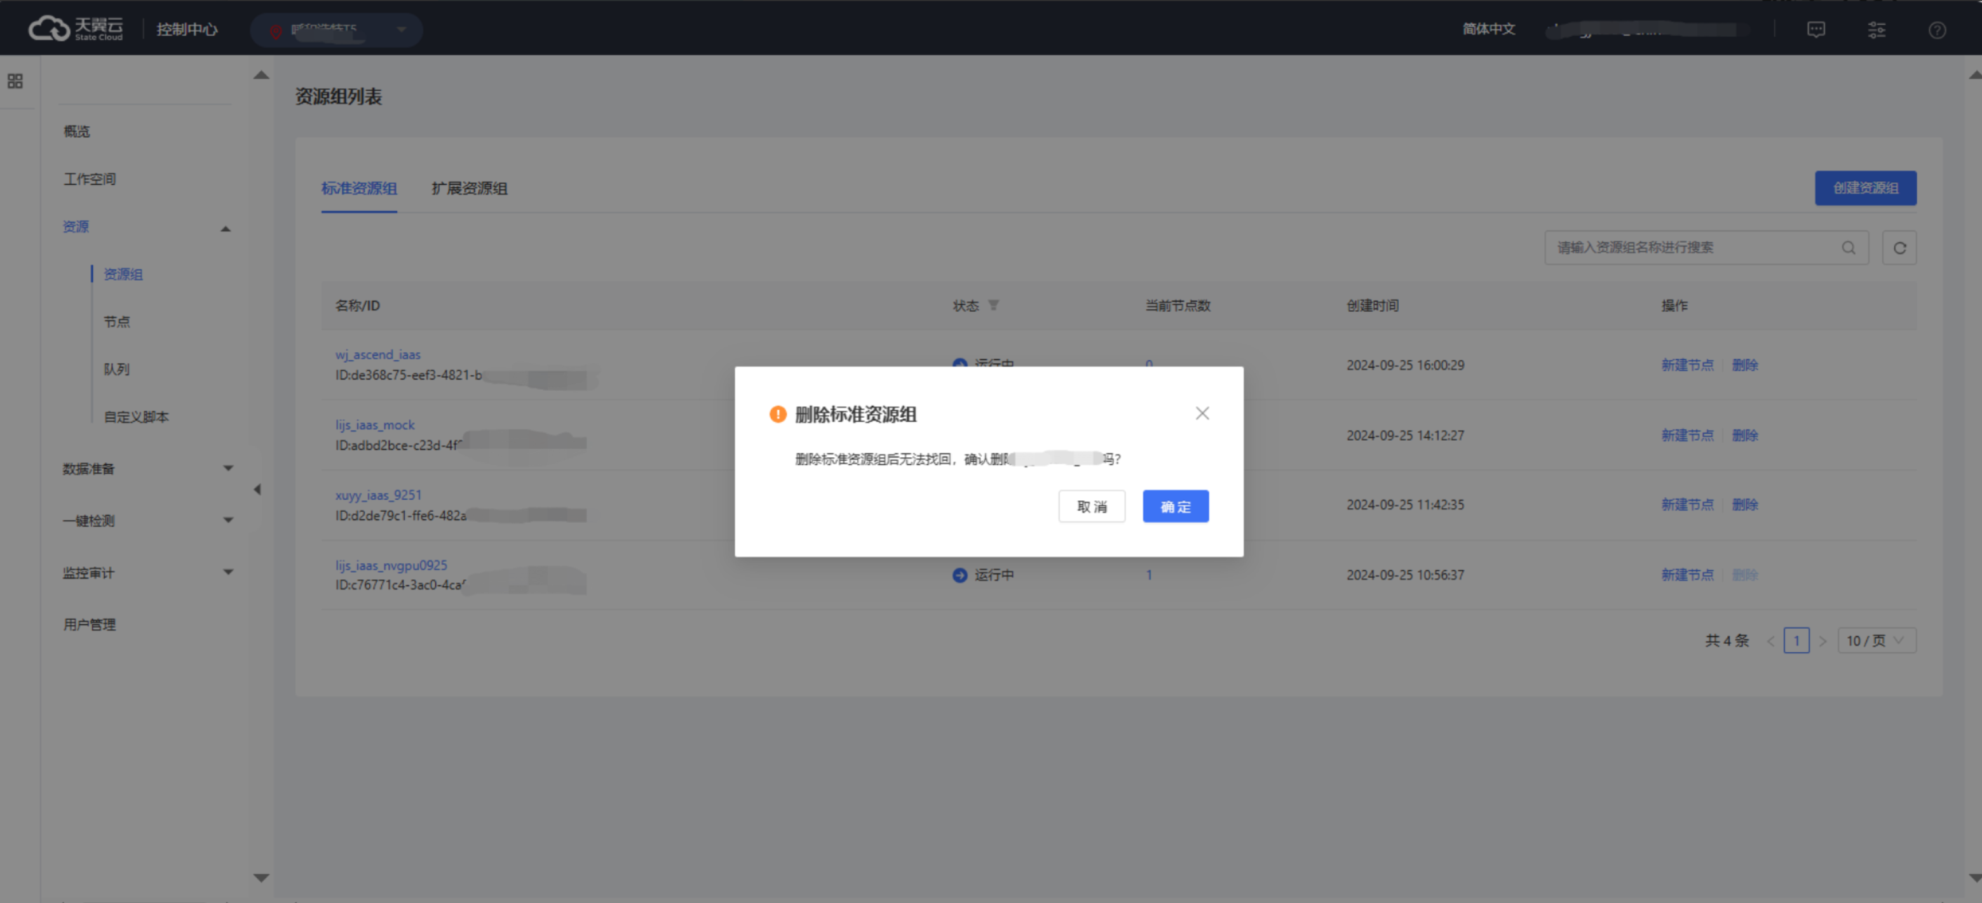Open the lijs_iaas_nvgpu0925 resource group
Viewport: 1982px width, 903px height.
click(x=391, y=565)
